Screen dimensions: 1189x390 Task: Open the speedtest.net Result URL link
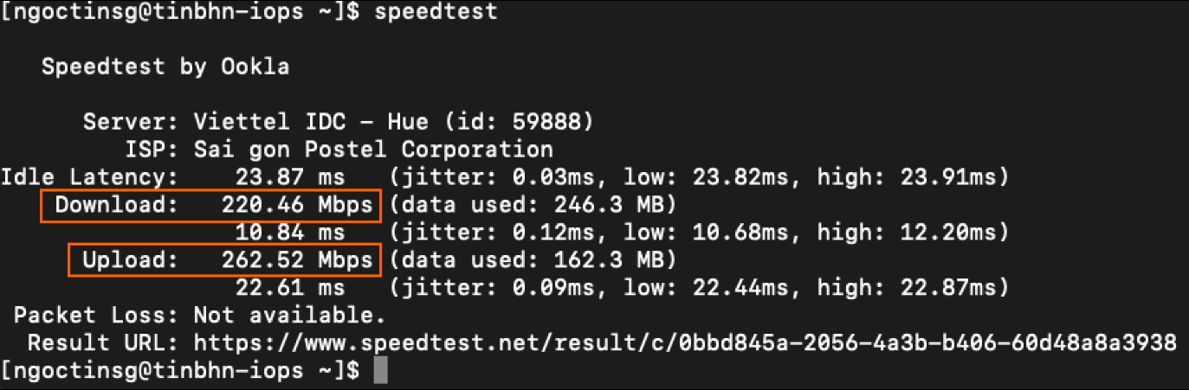[x=684, y=342]
